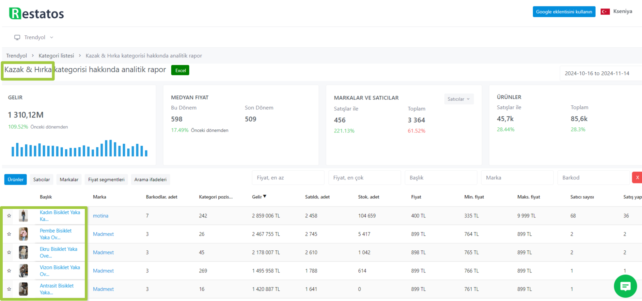Open thumbnail of Antrasit Bisiklet Yaka product
The width and height of the screenshot is (642, 301).
point(24,289)
